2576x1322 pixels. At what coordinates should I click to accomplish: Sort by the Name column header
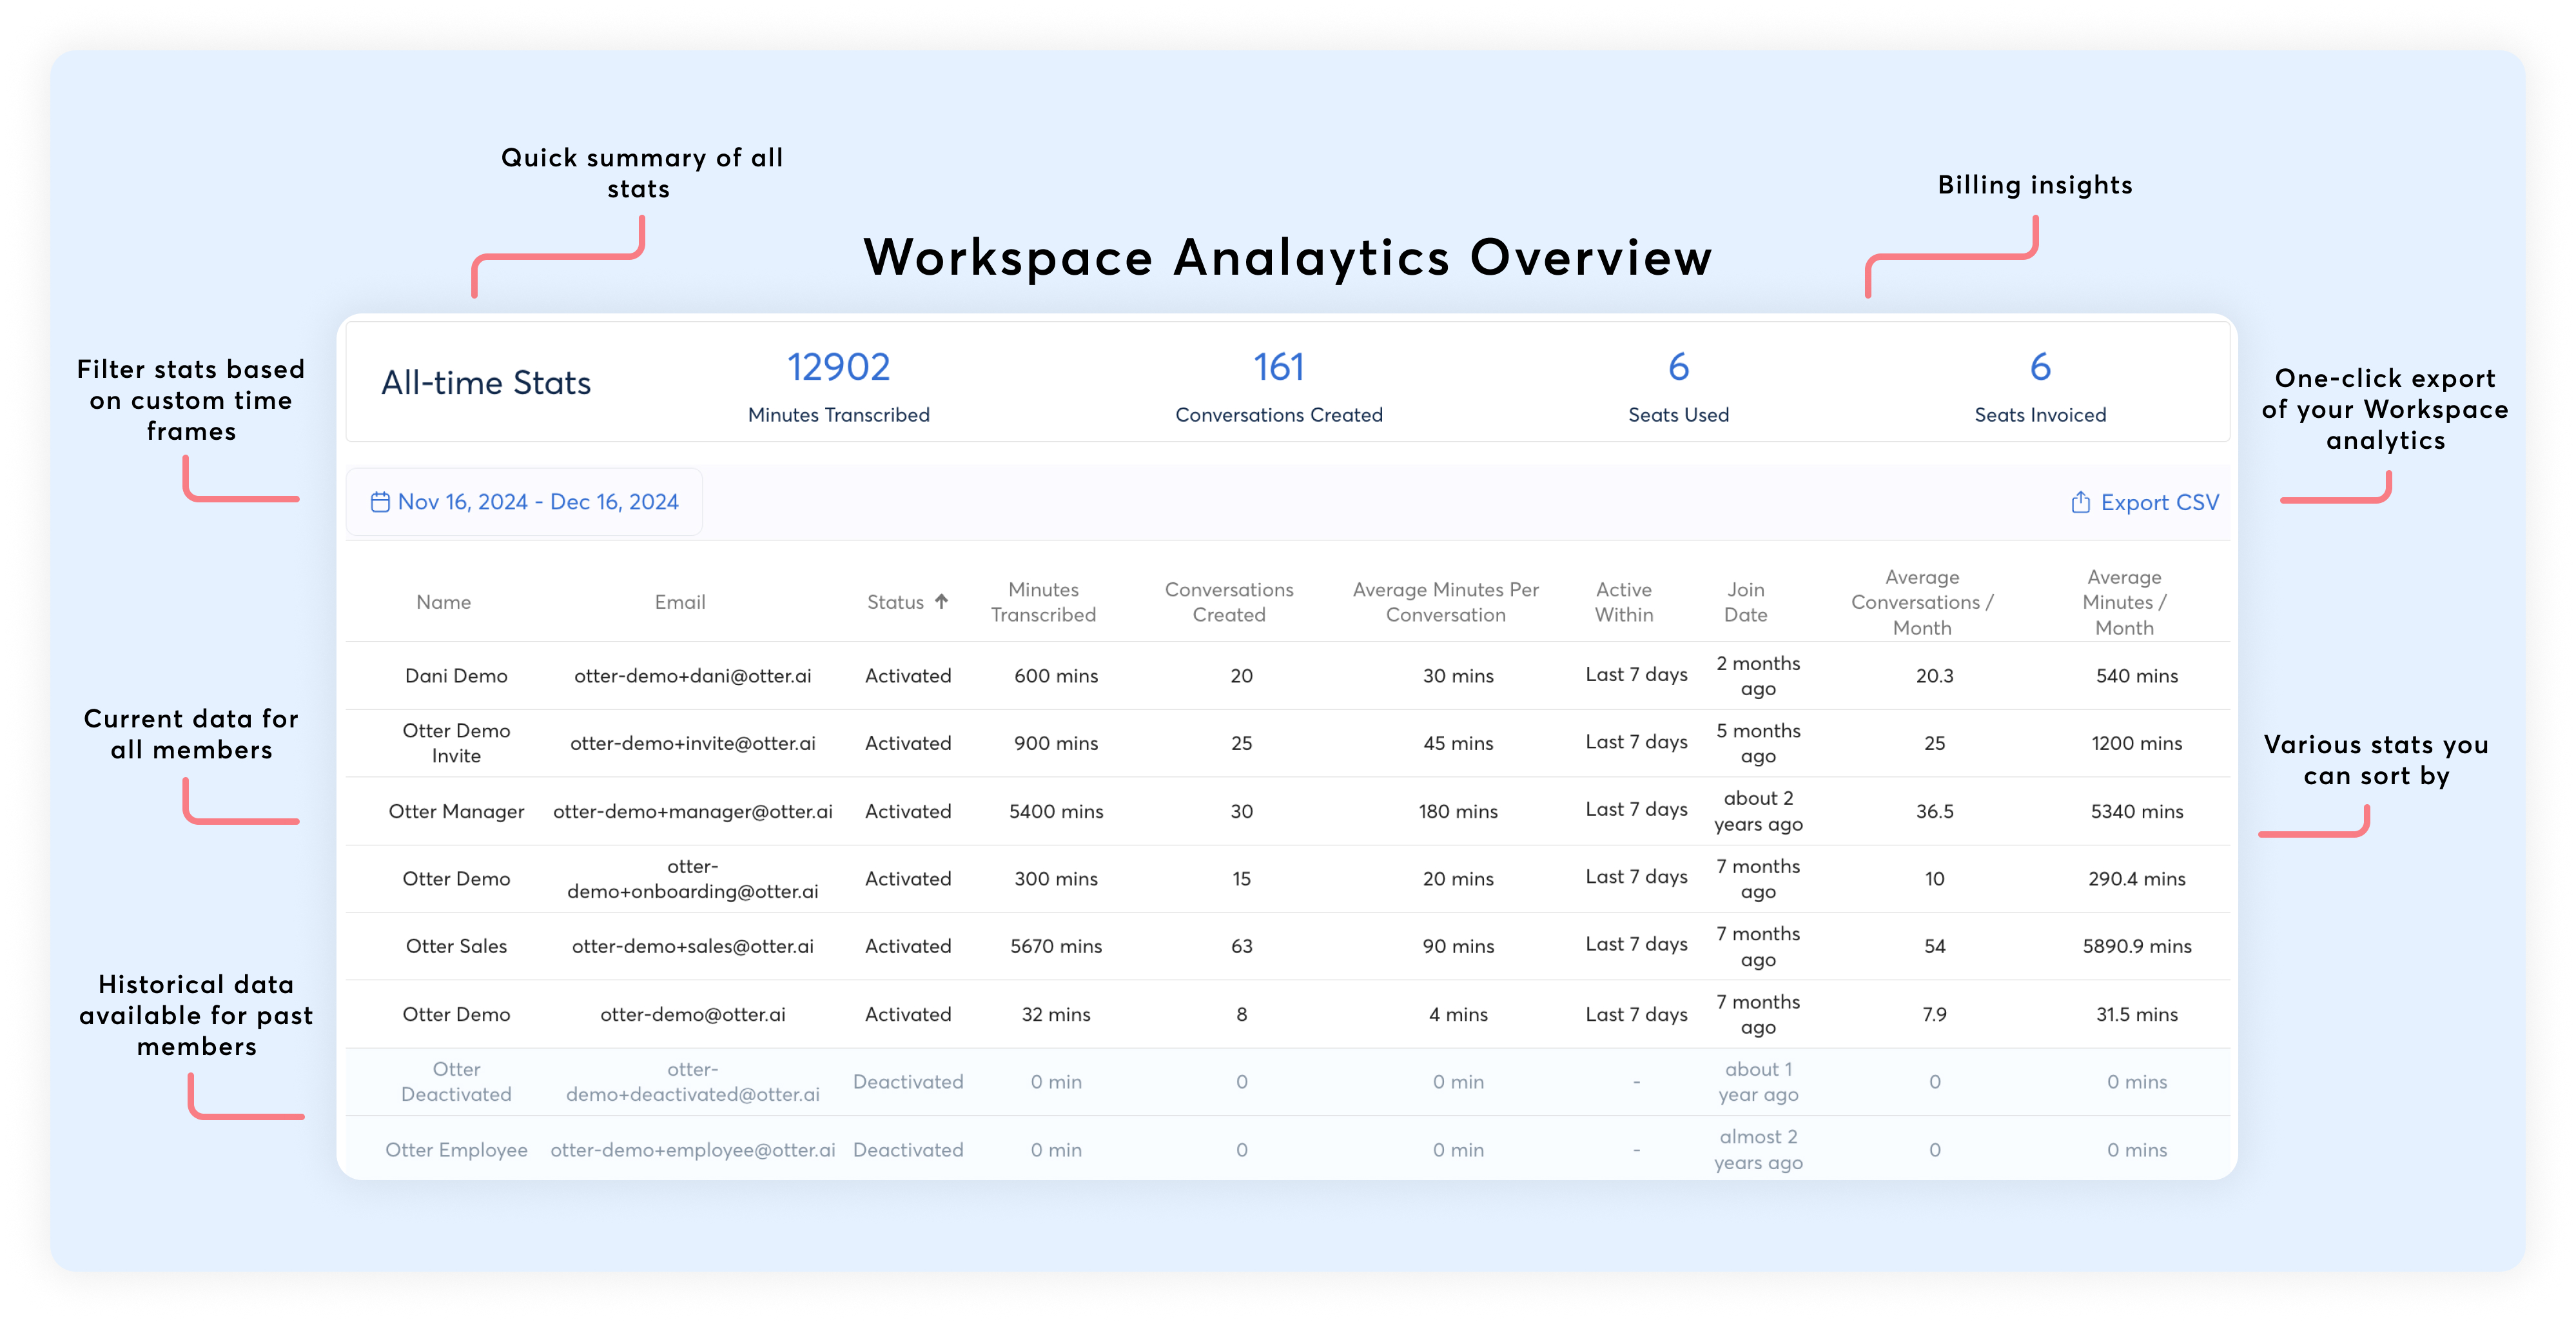coord(443,602)
